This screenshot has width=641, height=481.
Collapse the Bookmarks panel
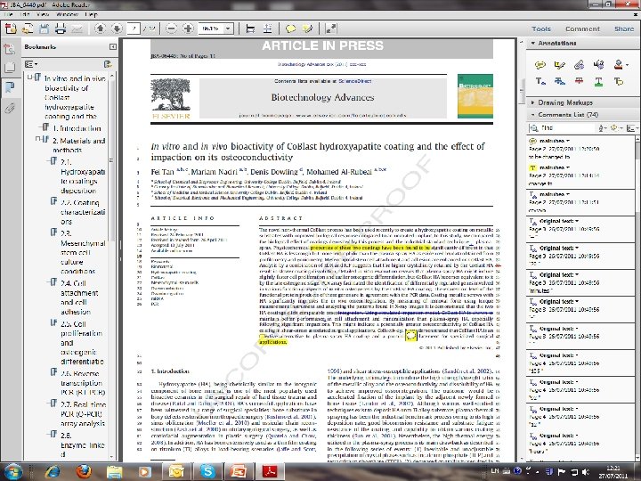click(x=112, y=46)
